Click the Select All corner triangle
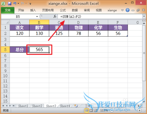The height and width of the screenshot is (114, 147). point(5,22)
